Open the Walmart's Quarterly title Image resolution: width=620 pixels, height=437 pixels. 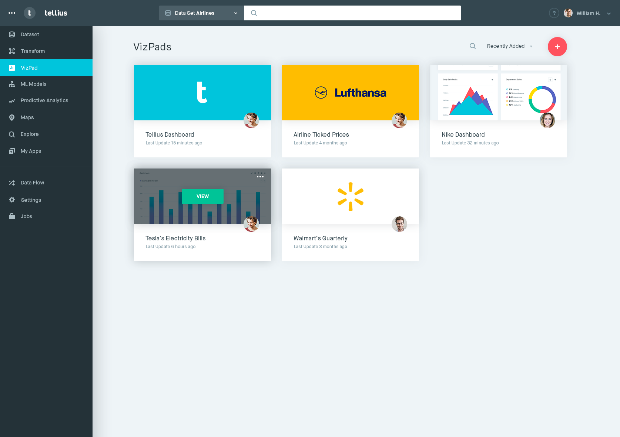point(321,238)
